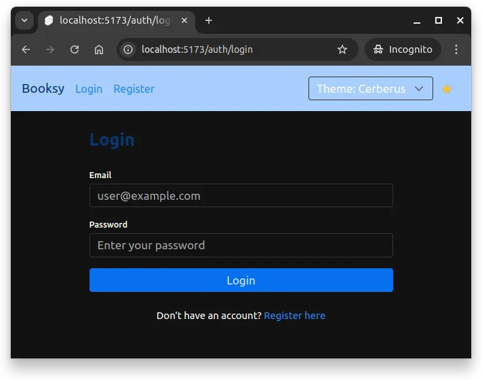Reload the page with the refresh icon
Screen dimensions: 482x380
[75, 49]
